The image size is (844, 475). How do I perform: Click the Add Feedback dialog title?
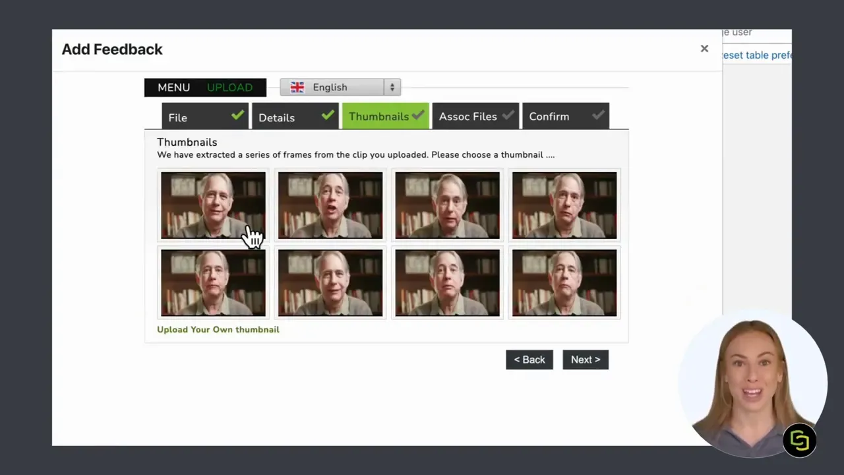pyautogui.click(x=112, y=49)
